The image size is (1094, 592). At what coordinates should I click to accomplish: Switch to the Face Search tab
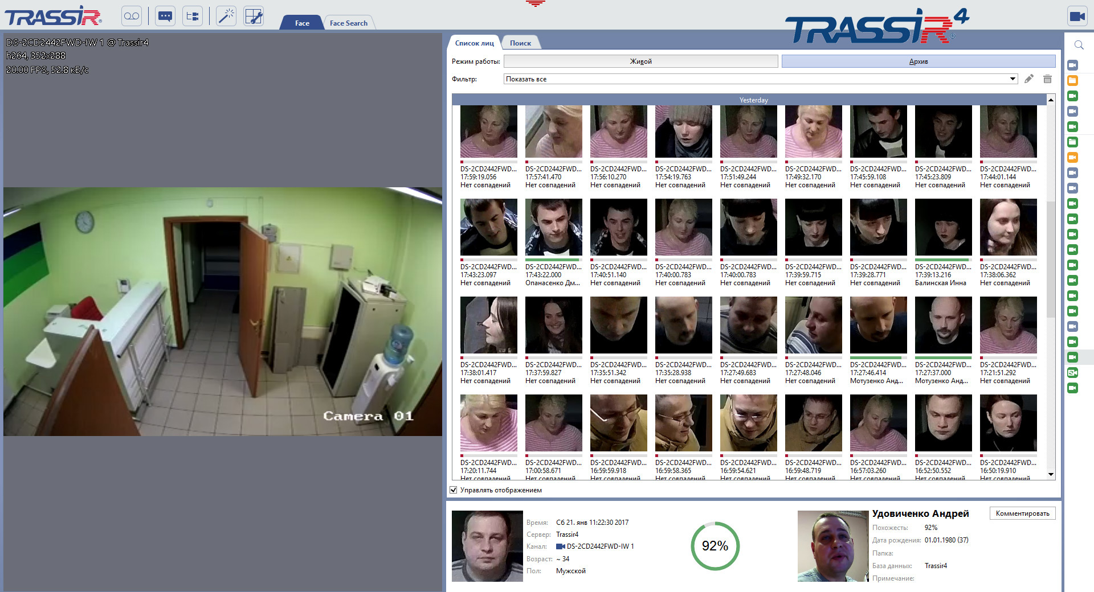[349, 23]
